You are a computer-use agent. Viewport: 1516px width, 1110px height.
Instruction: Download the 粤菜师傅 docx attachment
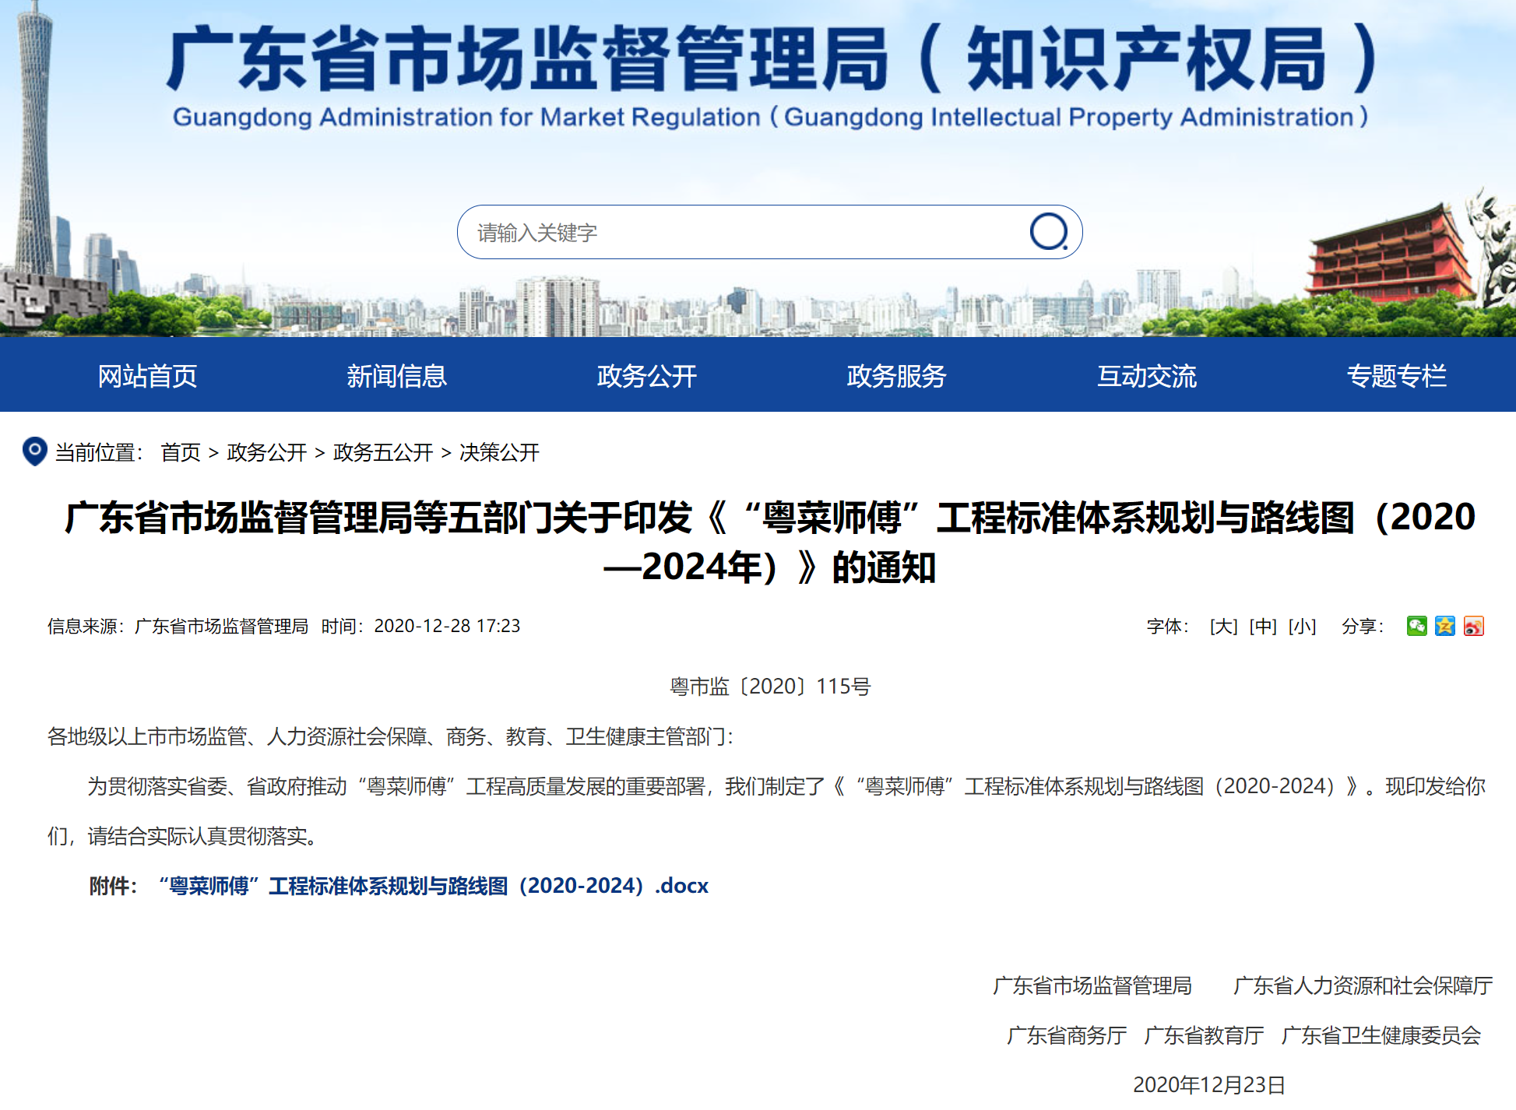tap(433, 886)
